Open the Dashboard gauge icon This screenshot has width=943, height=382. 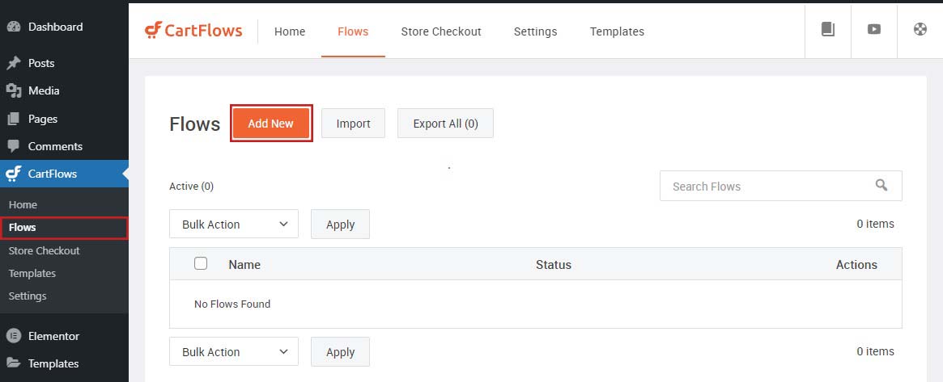(13, 27)
